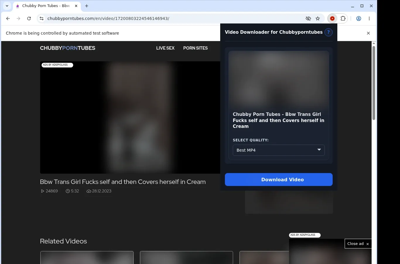
Task: Toggle the red Video Downloader extension icon
Action: click(332, 18)
